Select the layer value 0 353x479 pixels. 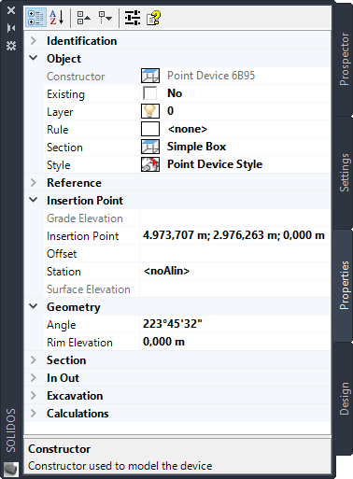tap(170, 111)
